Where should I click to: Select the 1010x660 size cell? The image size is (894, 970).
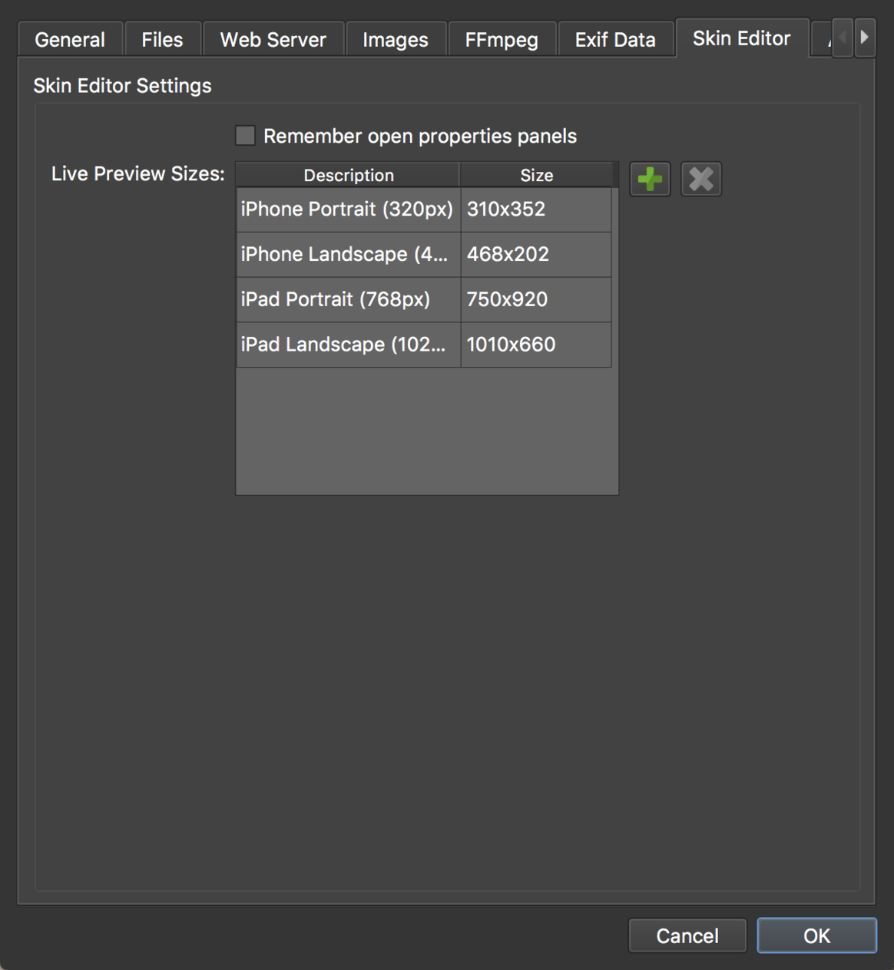tap(536, 345)
